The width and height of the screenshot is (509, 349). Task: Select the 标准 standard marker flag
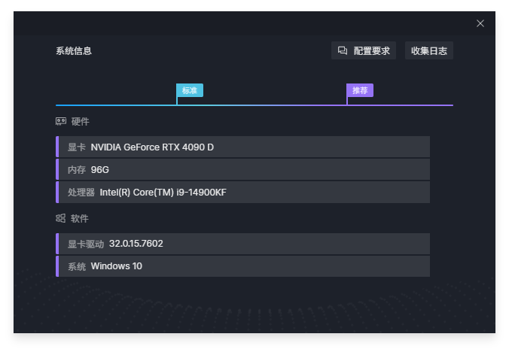(190, 90)
